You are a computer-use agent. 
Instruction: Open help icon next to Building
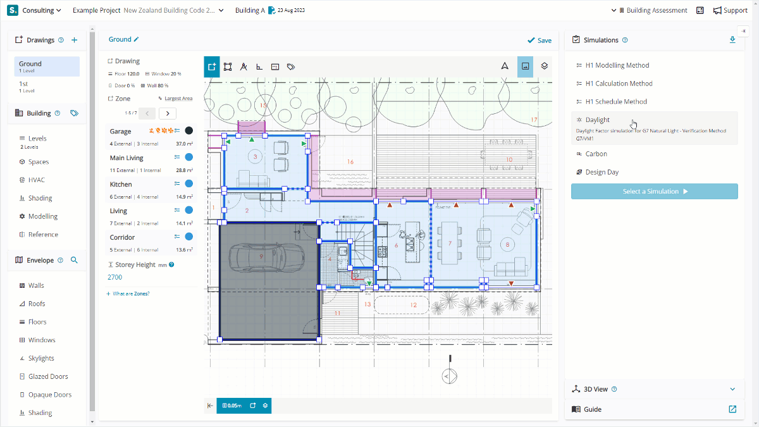coord(58,113)
